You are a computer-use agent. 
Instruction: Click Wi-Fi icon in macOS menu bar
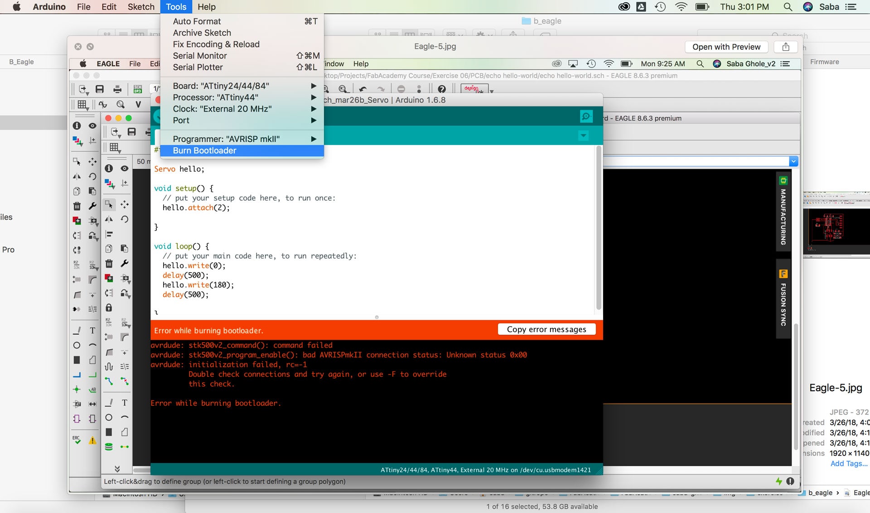point(681,7)
